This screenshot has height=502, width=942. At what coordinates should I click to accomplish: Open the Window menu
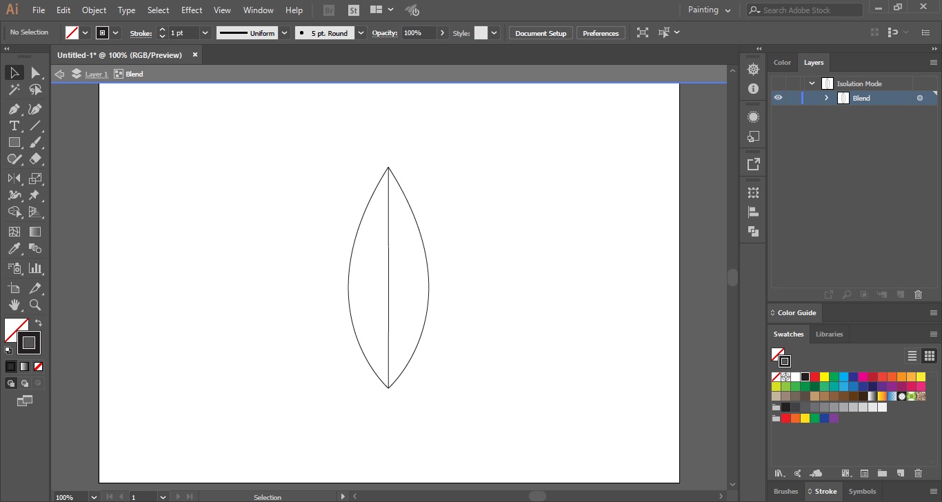(259, 10)
